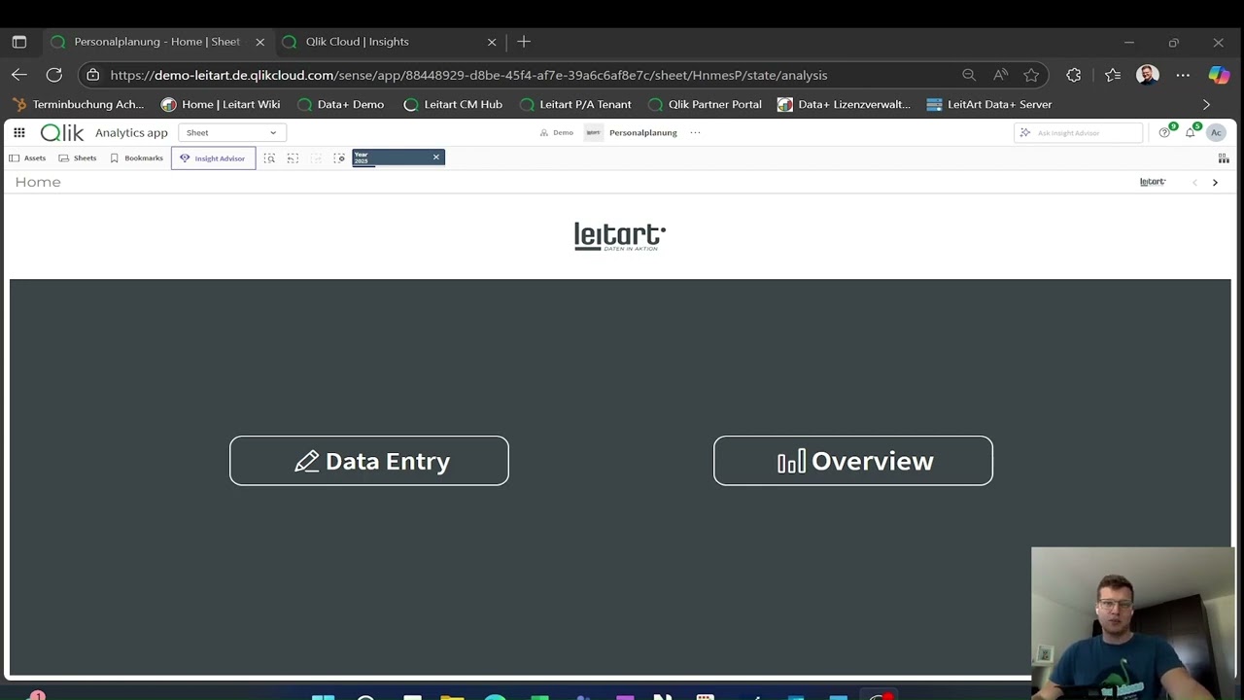Click the Qlik logo
The height and width of the screenshot is (700, 1244).
[62, 133]
